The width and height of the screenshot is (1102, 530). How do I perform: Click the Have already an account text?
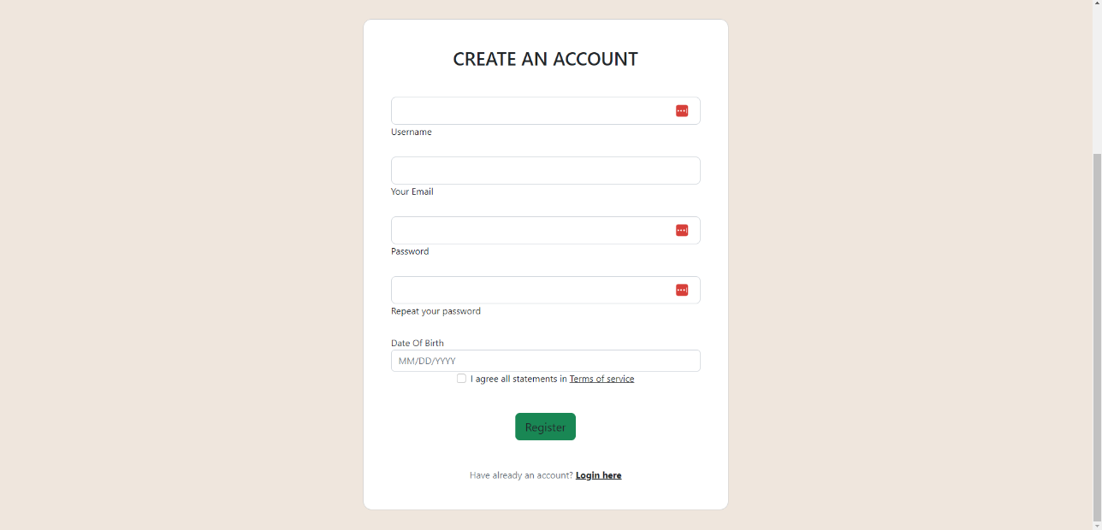click(521, 474)
